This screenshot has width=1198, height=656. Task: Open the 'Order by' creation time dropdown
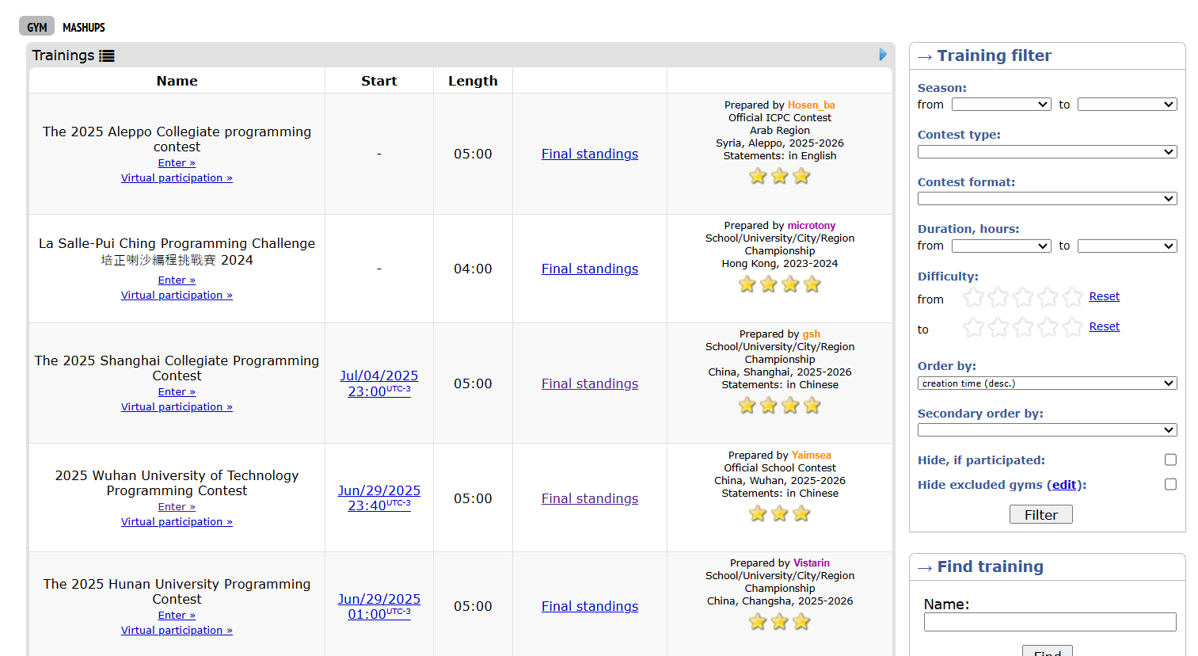coord(1047,383)
